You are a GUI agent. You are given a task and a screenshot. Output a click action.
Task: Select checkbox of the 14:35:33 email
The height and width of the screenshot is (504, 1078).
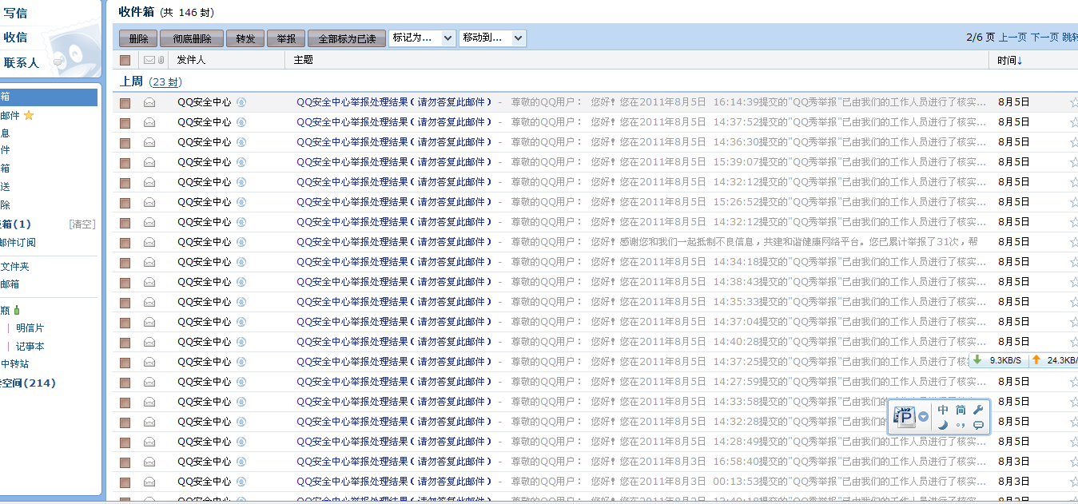(125, 302)
